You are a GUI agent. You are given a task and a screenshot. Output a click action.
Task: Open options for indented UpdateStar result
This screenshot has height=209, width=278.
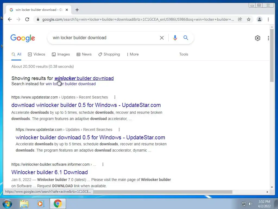[119, 130]
